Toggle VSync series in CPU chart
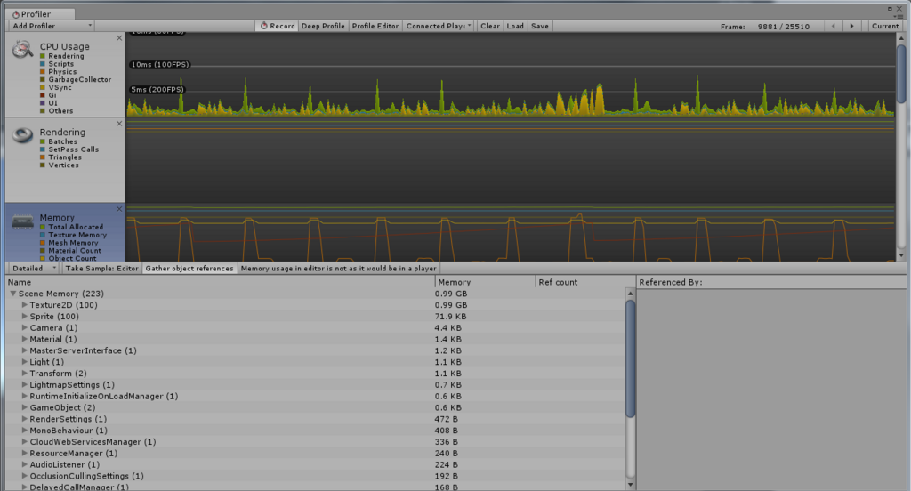The width and height of the screenshot is (911, 491). click(x=43, y=88)
